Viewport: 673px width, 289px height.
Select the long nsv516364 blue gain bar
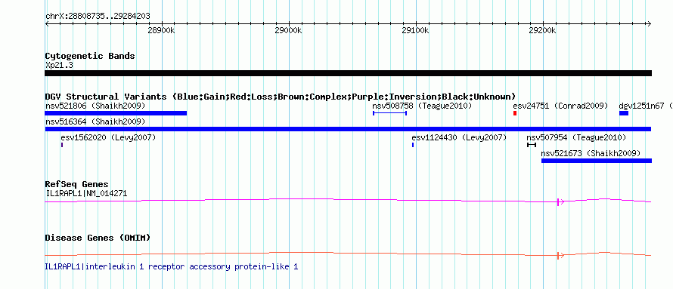pyautogui.click(x=348, y=129)
